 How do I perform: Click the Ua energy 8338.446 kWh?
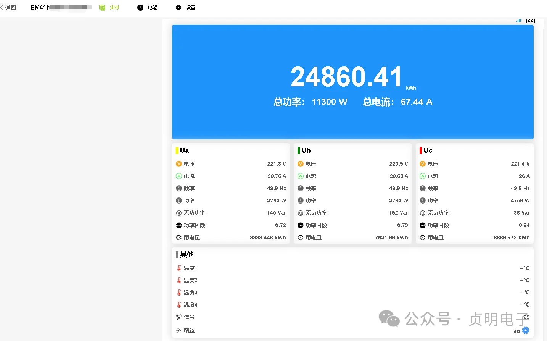[x=268, y=238]
